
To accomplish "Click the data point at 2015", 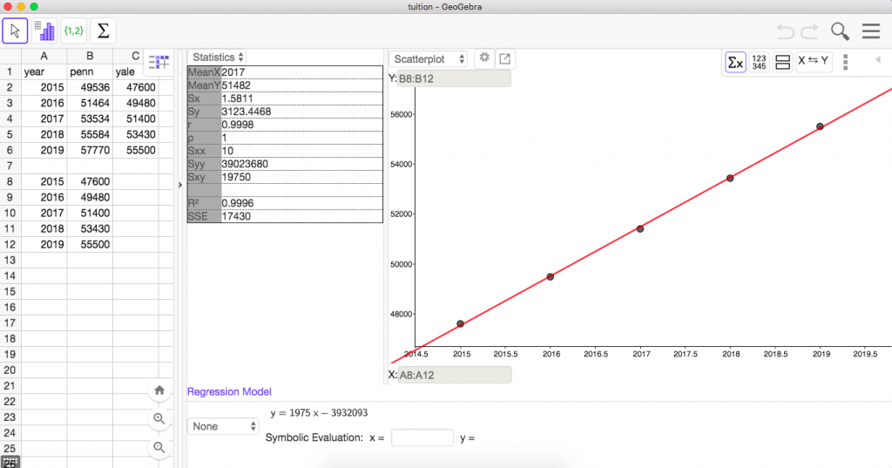I will tap(460, 324).
